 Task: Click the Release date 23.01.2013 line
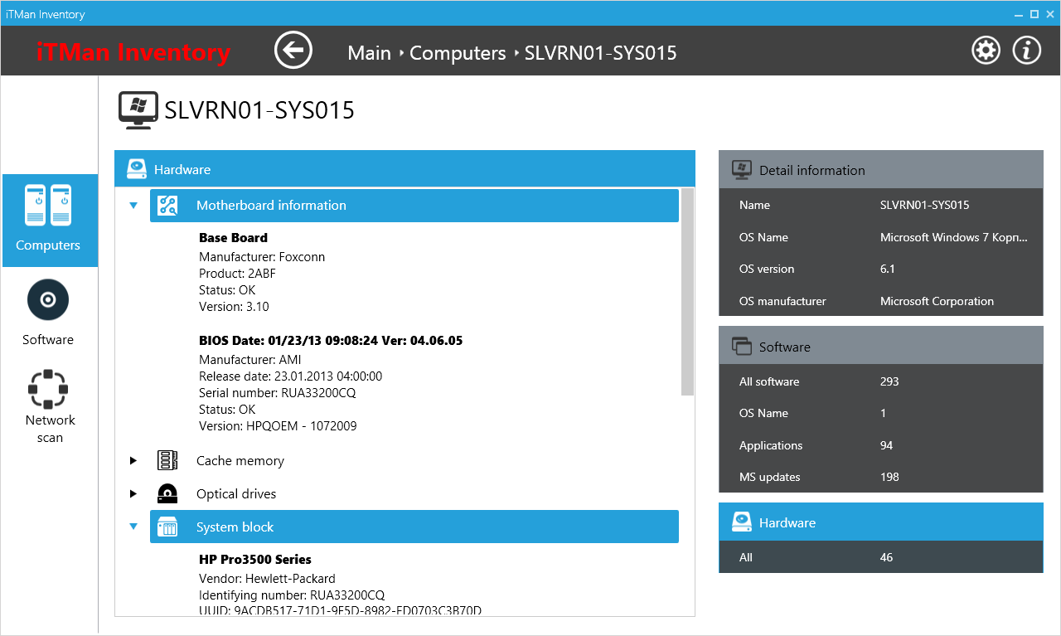[290, 376]
